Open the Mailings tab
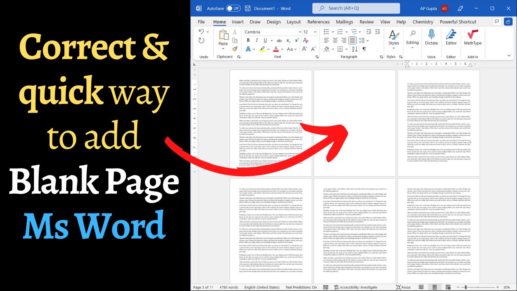The image size is (517, 291). point(345,22)
